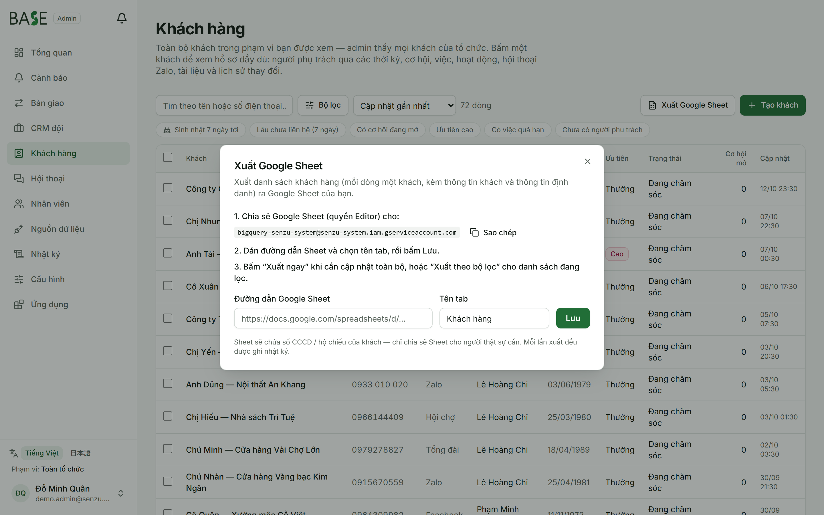
Task: Check the Chị Hiếu — Nhà sách Trí Tuệ row
Action: (x=168, y=416)
